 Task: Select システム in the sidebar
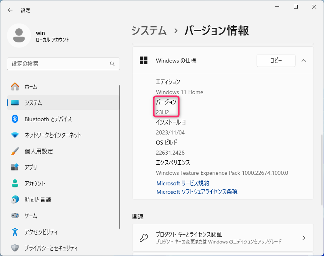point(63,103)
